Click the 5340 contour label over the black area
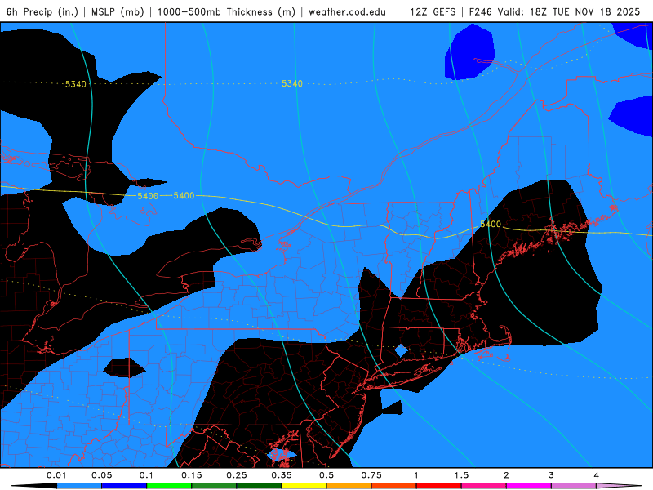The image size is (653, 490). [76, 84]
